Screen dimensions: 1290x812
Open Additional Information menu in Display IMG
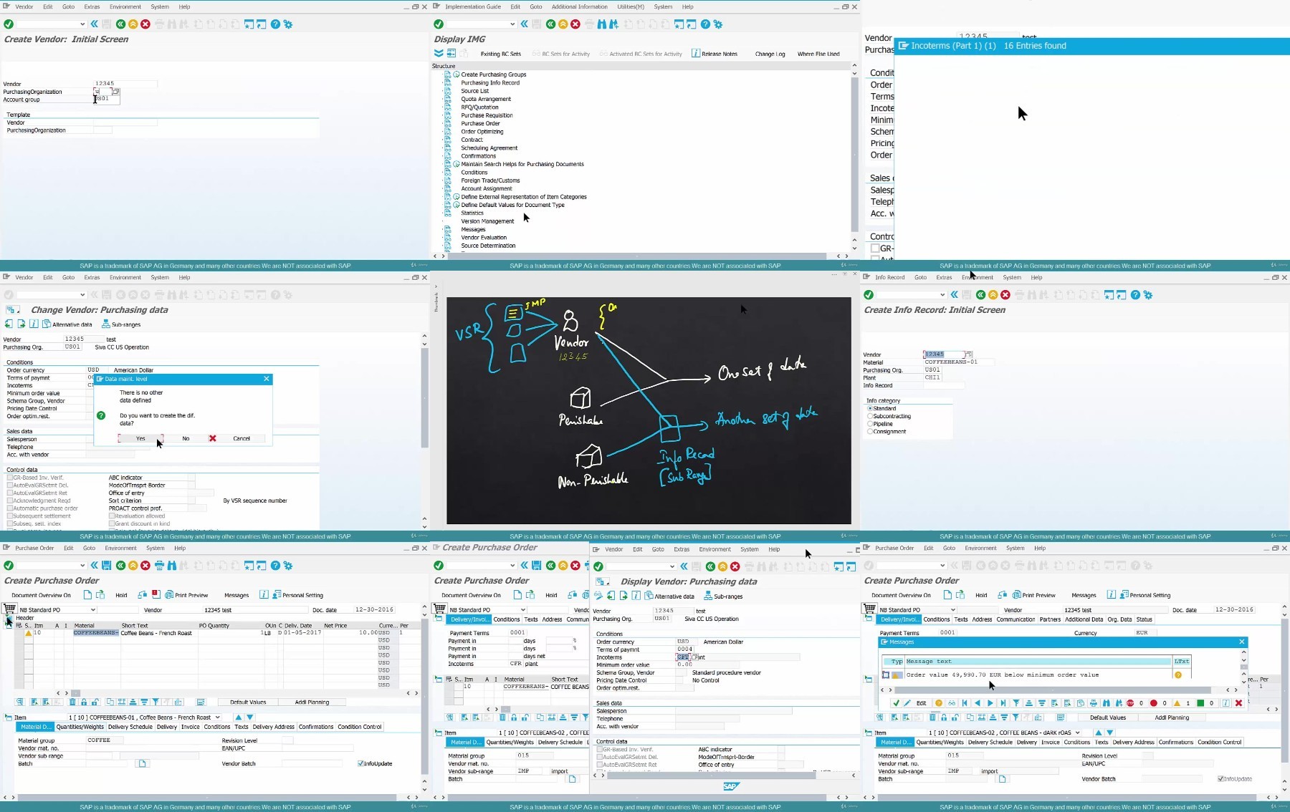point(579,6)
